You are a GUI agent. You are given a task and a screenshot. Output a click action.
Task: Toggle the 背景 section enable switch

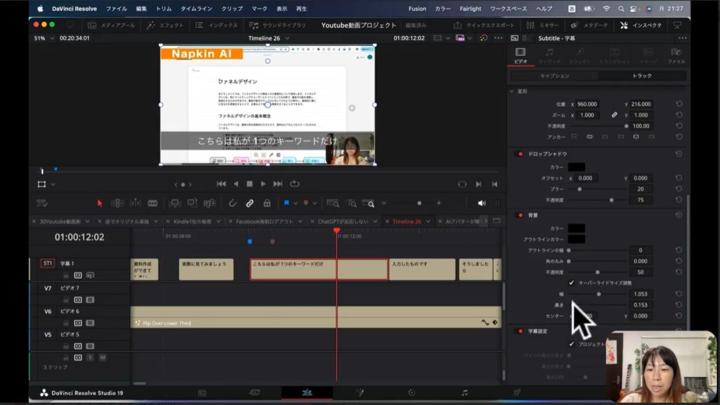520,215
